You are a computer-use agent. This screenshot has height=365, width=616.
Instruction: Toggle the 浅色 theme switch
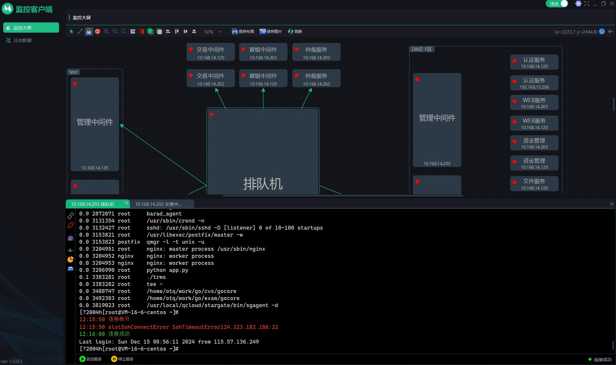(x=557, y=4)
